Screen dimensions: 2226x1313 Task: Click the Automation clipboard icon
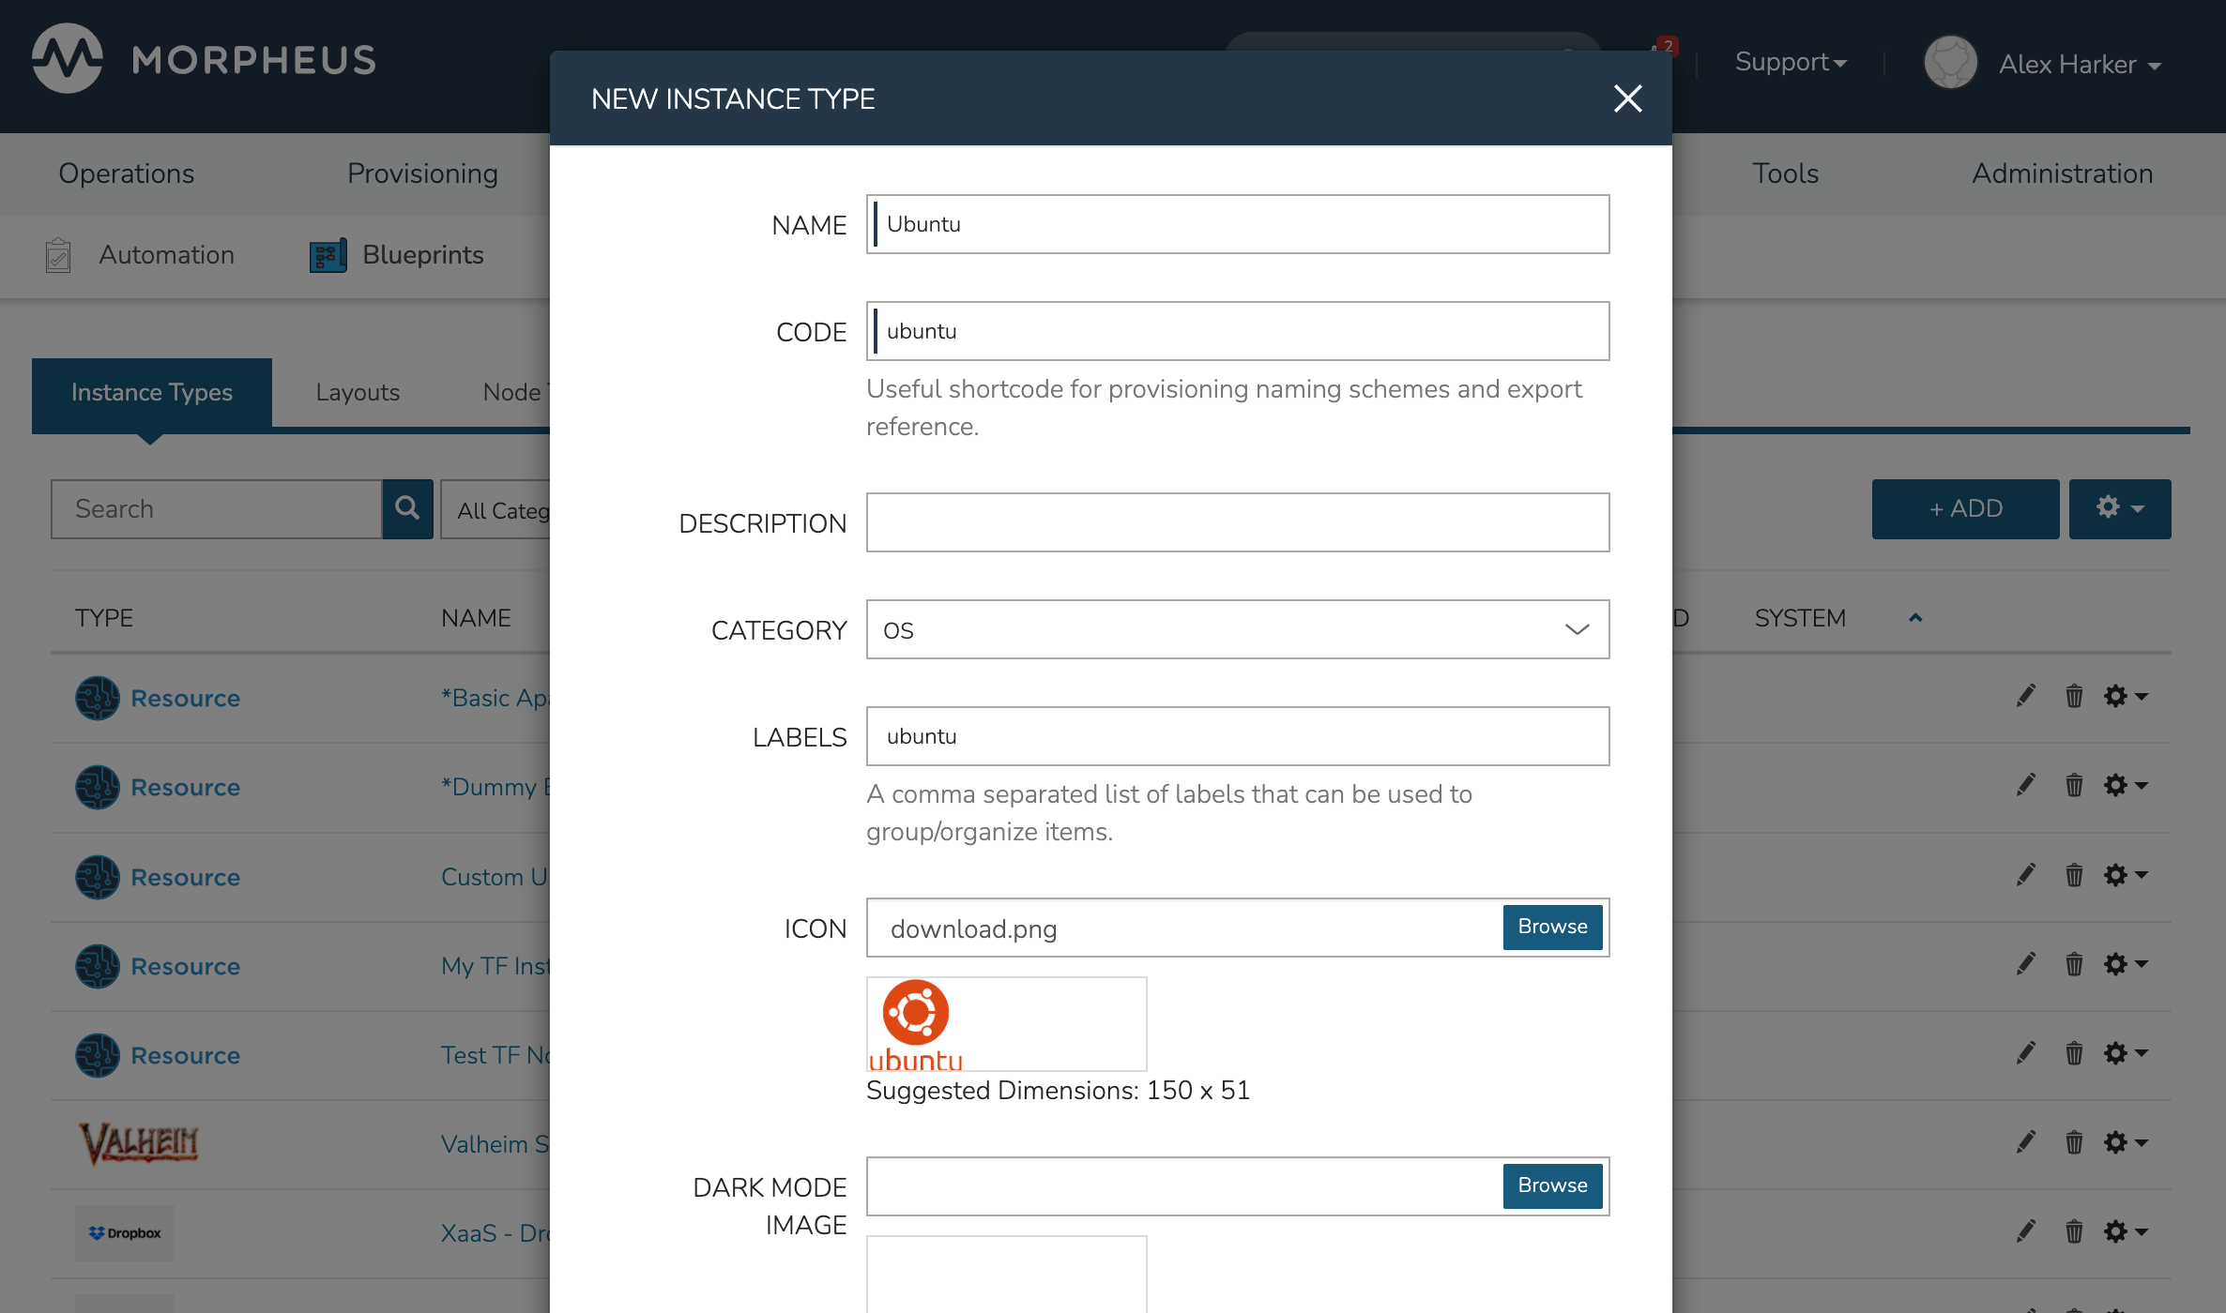coord(58,255)
